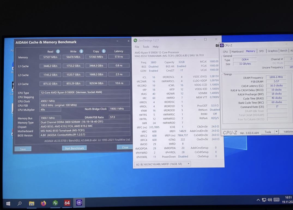Viewport: 293px width, 210px height.
Task: Switch to AIDA64 taskbar icon
Action: click(67, 203)
